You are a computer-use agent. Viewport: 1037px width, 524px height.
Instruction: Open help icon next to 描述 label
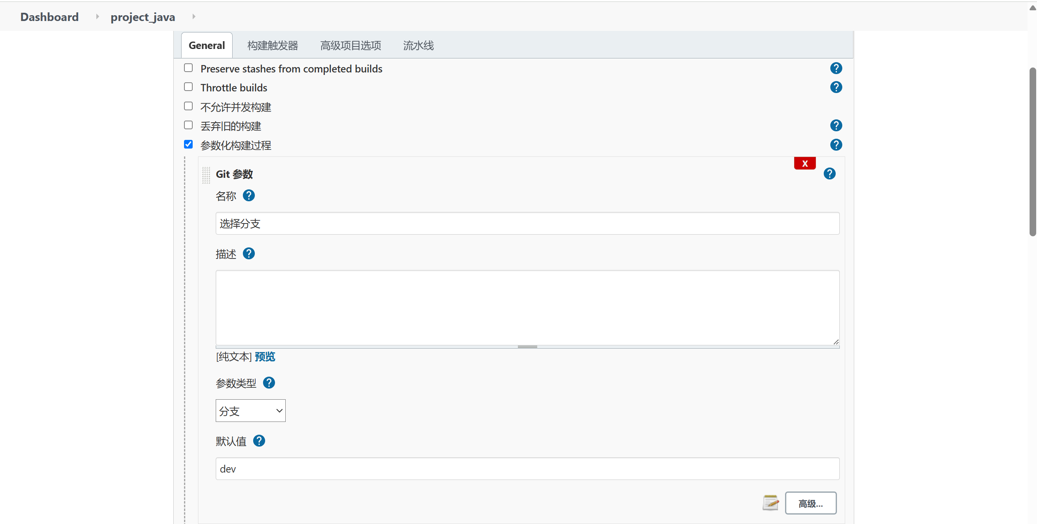point(249,254)
